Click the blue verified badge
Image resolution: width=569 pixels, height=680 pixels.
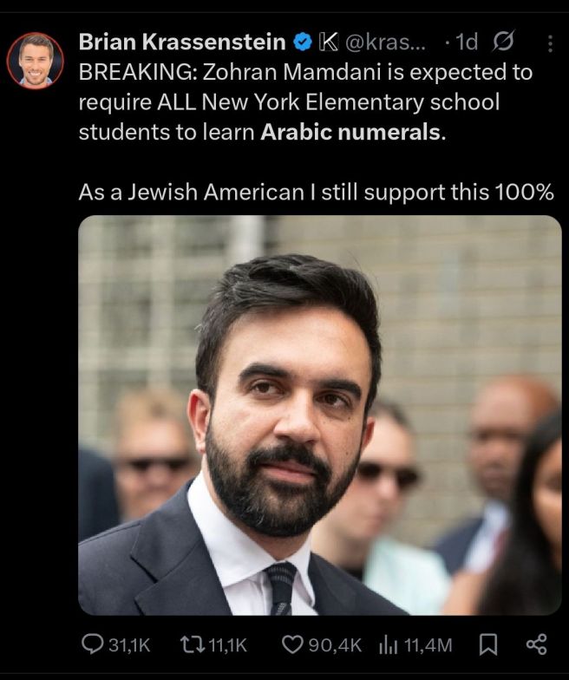[304, 42]
